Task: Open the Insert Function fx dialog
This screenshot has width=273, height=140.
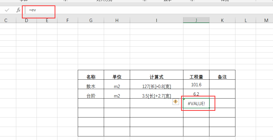Action: click(18, 10)
